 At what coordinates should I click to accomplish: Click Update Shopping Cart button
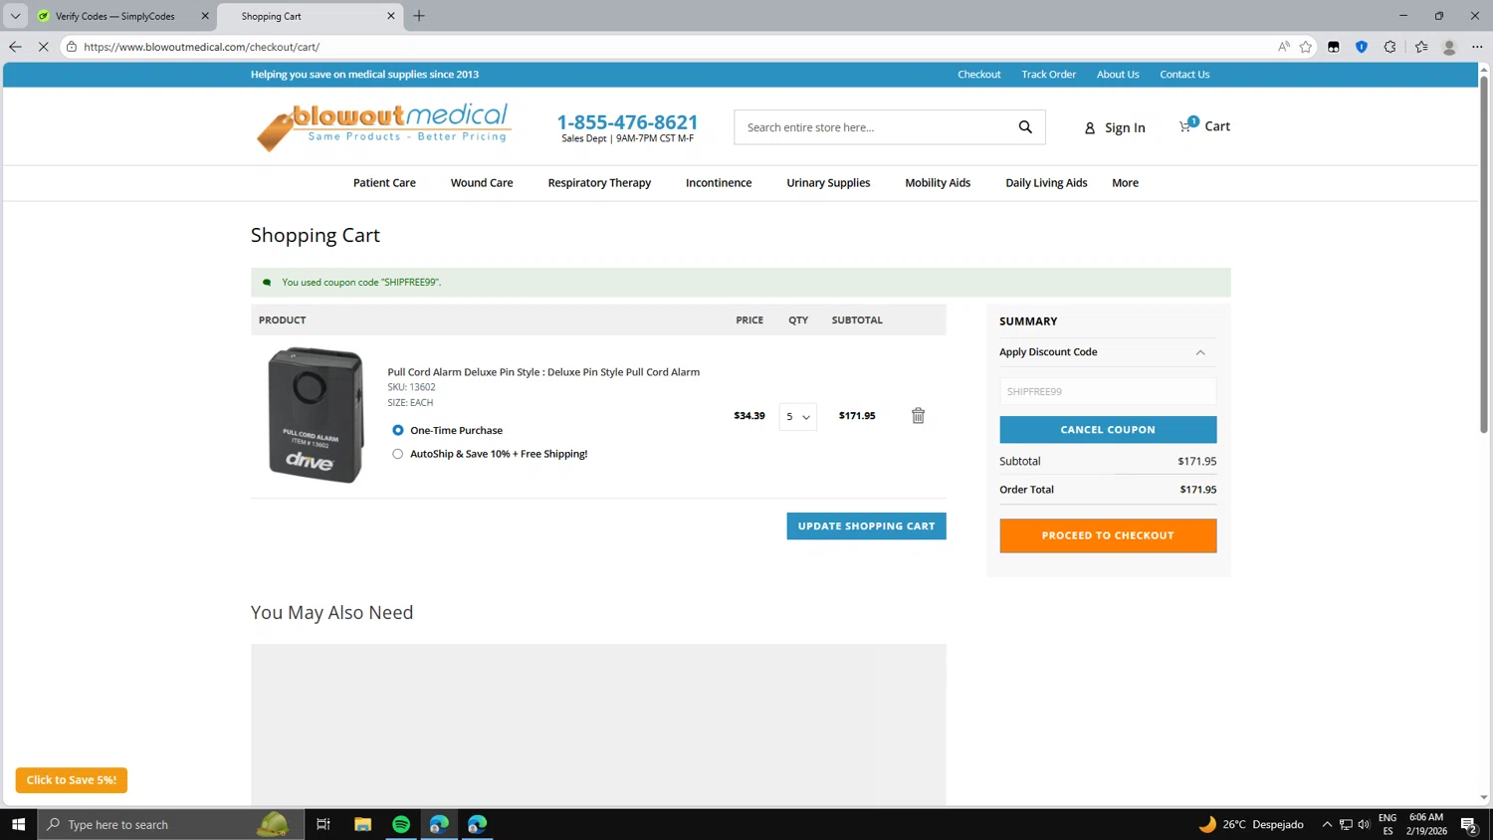866,526
